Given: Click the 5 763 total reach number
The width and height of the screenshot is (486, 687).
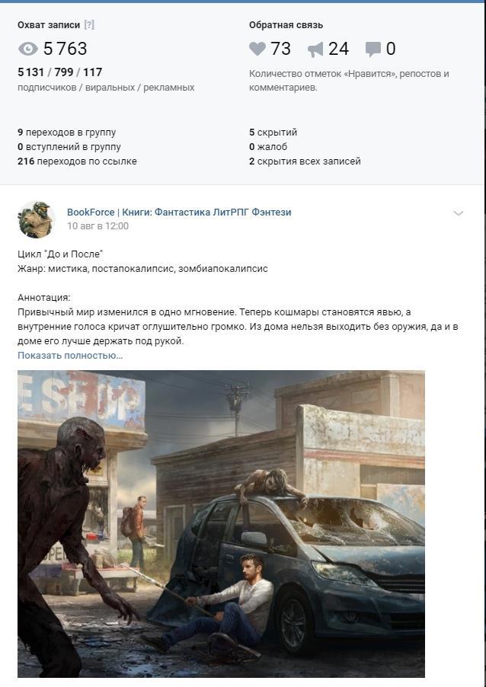Looking at the screenshot, I should click(66, 49).
